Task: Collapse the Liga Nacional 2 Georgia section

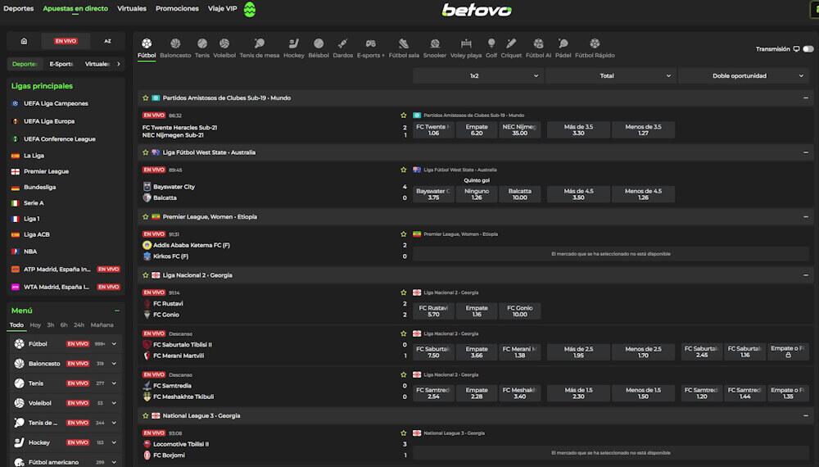Action: coord(805,275)
